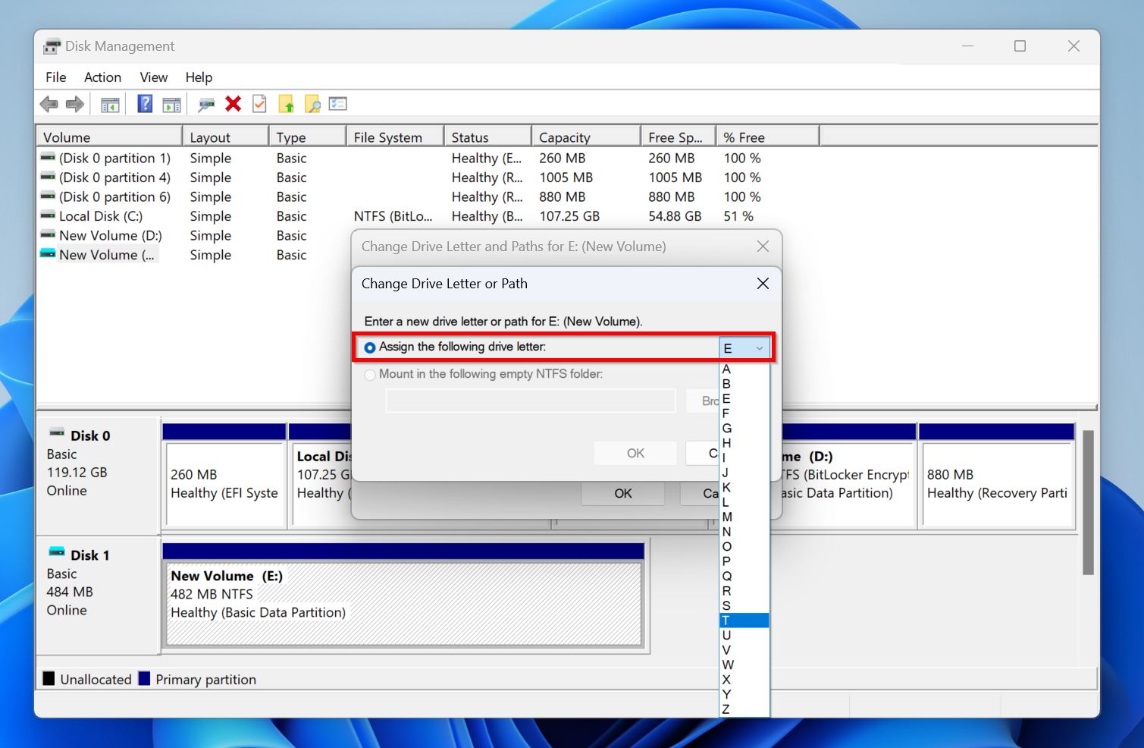This screenshot has height=748, width=1144.
Task: Select the Assign the following drive letter option
Action: tap(370, 347)
